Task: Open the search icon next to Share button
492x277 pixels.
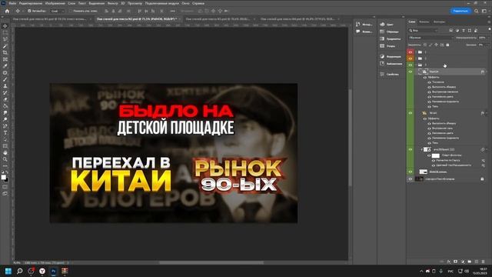Action: [477, 11]
